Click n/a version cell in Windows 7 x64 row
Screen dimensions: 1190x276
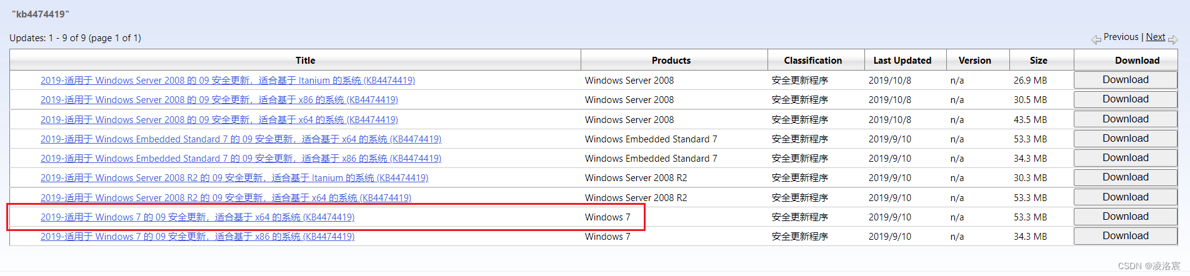pos(957,217)
